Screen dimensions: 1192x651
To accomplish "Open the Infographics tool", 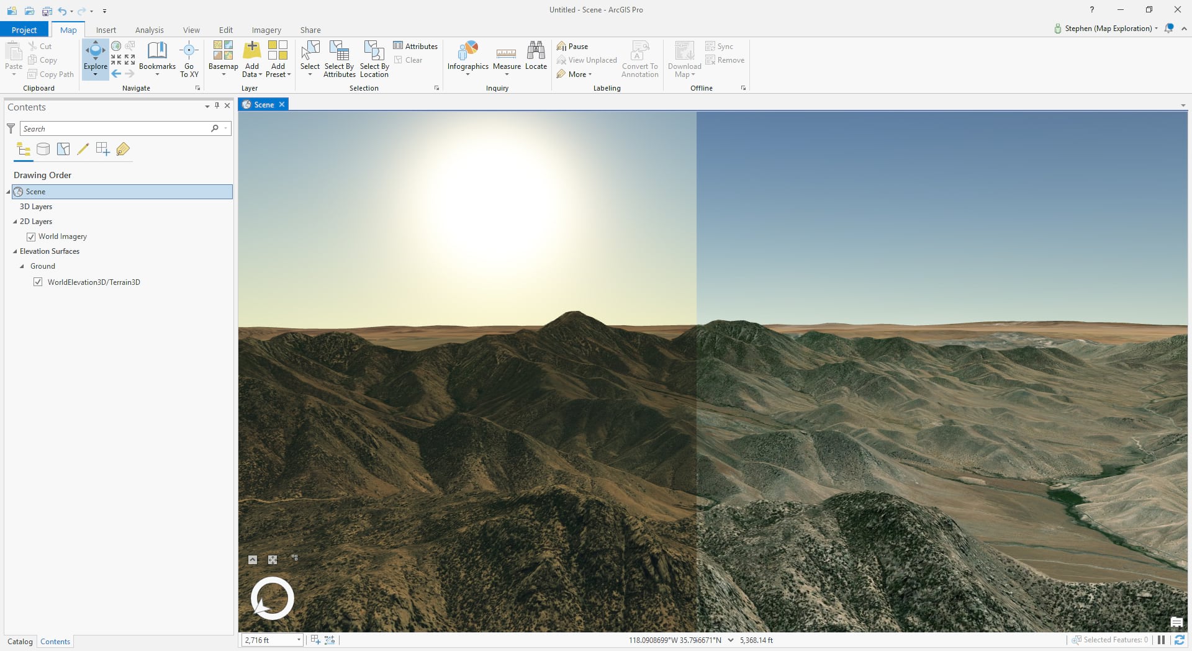I will point(468,59).
